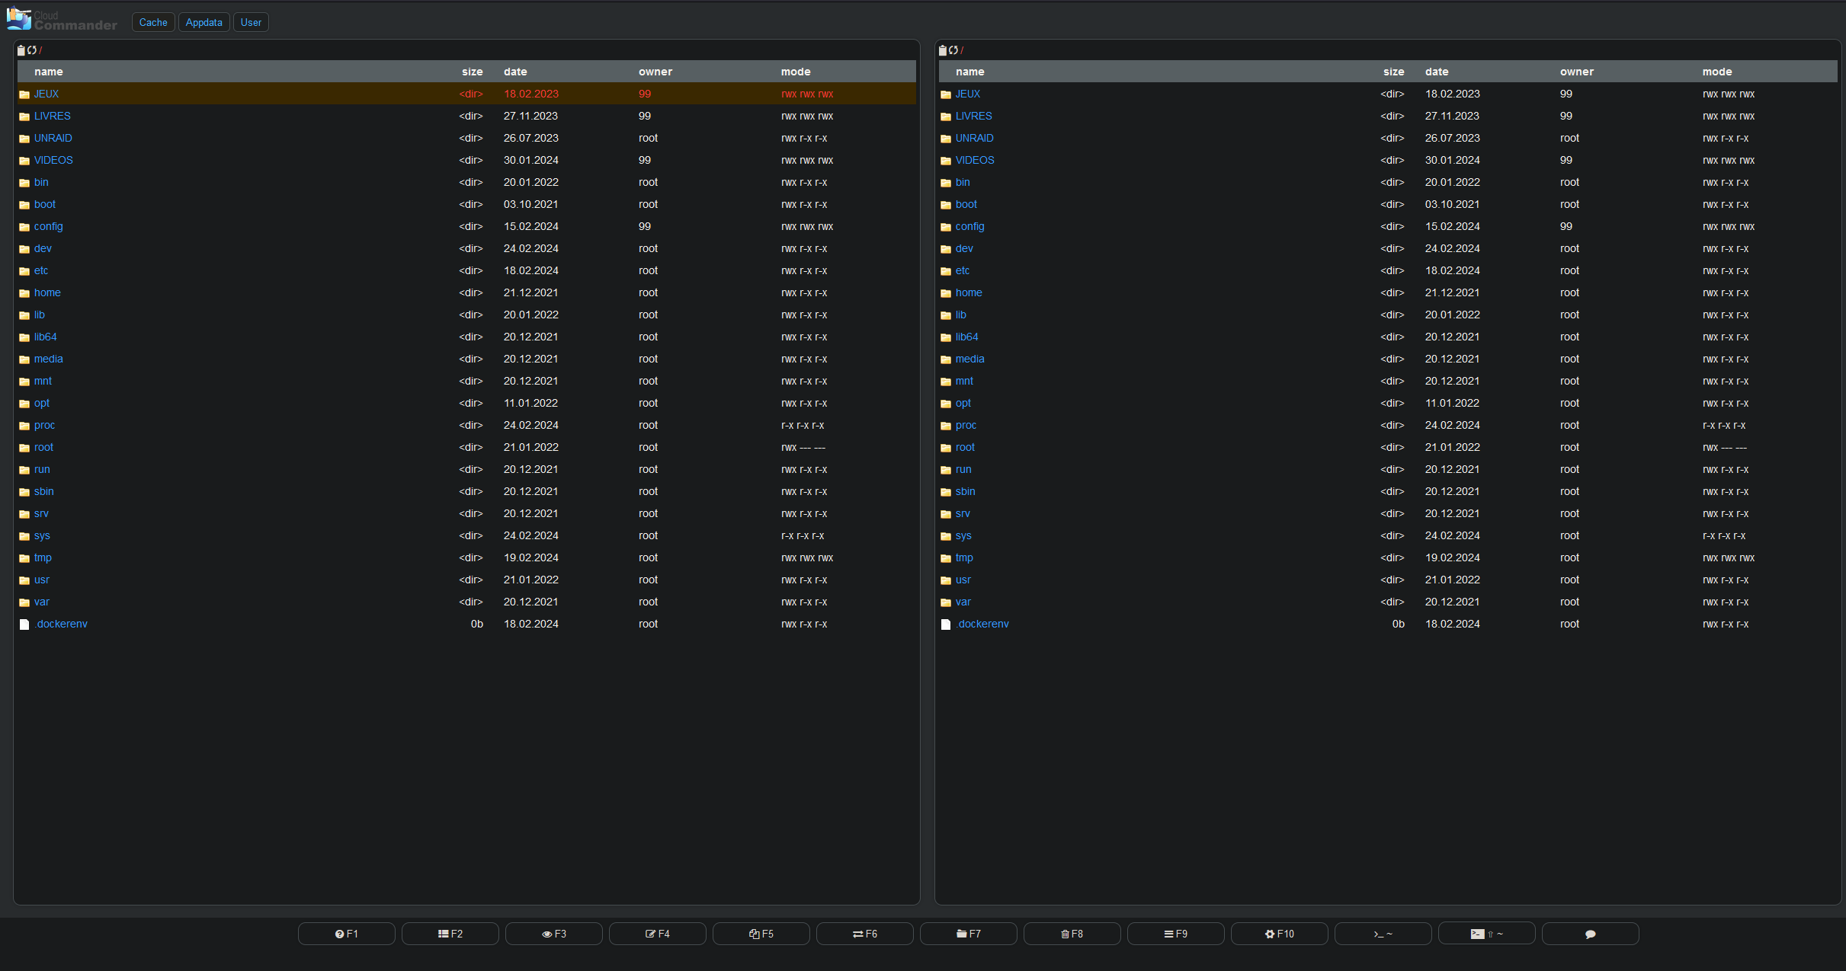Click JEUX folder icon in right panel
The width and height of the screenshot is (1846, 971).
pyautogui.click(x=946, y=94)
